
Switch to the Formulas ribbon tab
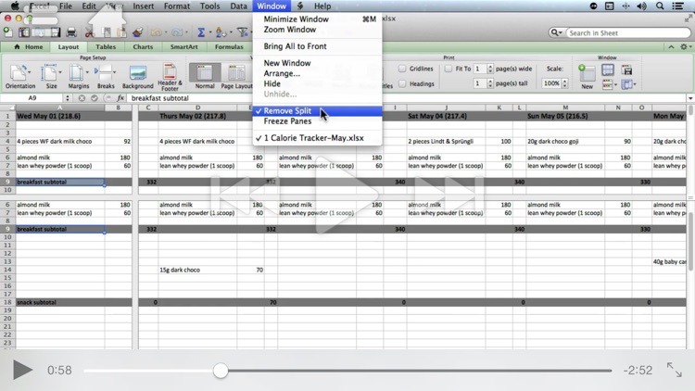[x=229, y=46]
